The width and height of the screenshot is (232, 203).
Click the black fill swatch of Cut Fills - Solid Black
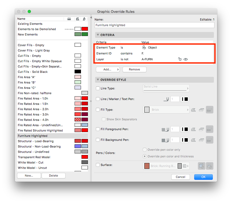point(78,71)
